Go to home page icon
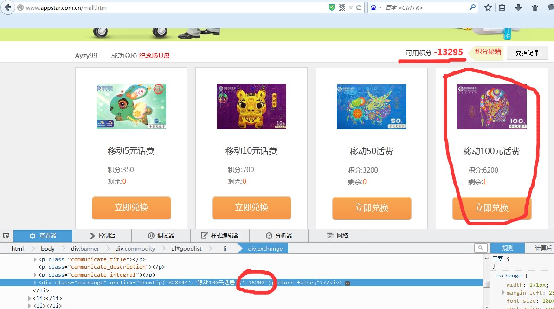This screenshot has width=554, height=309. pyautogui.click(x=535, y=7)
